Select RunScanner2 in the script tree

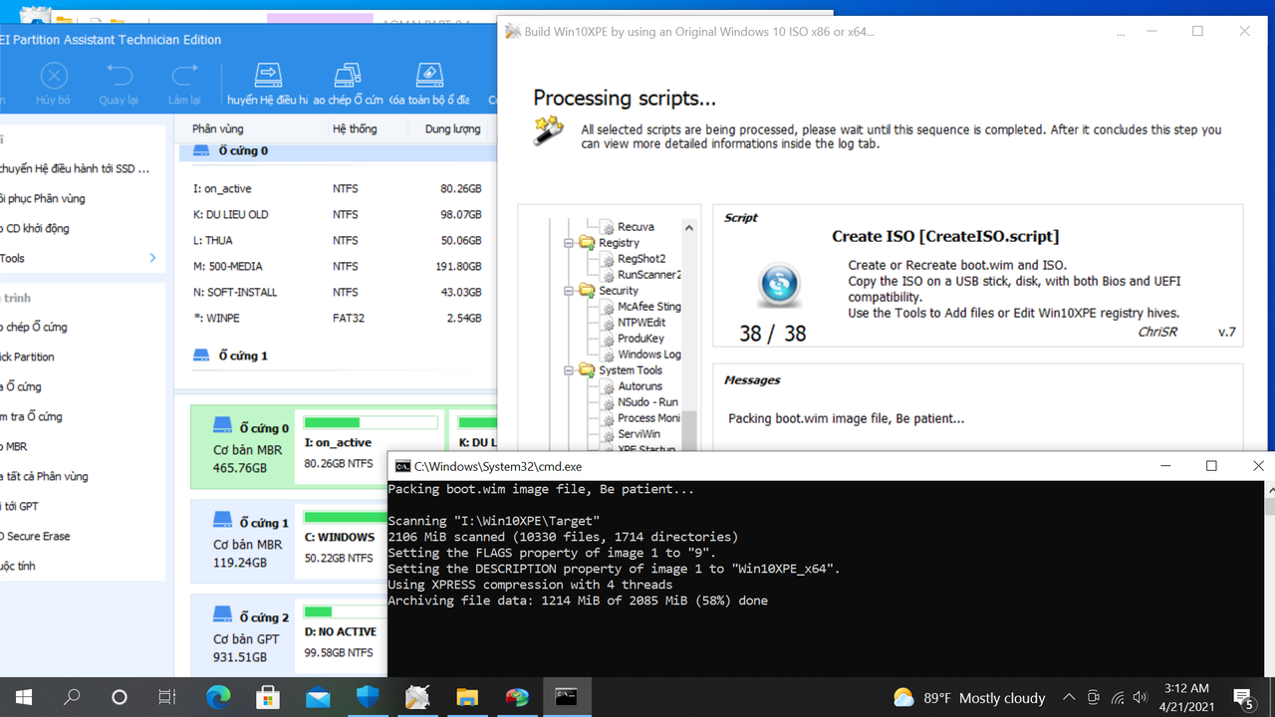tap(649, 275)
